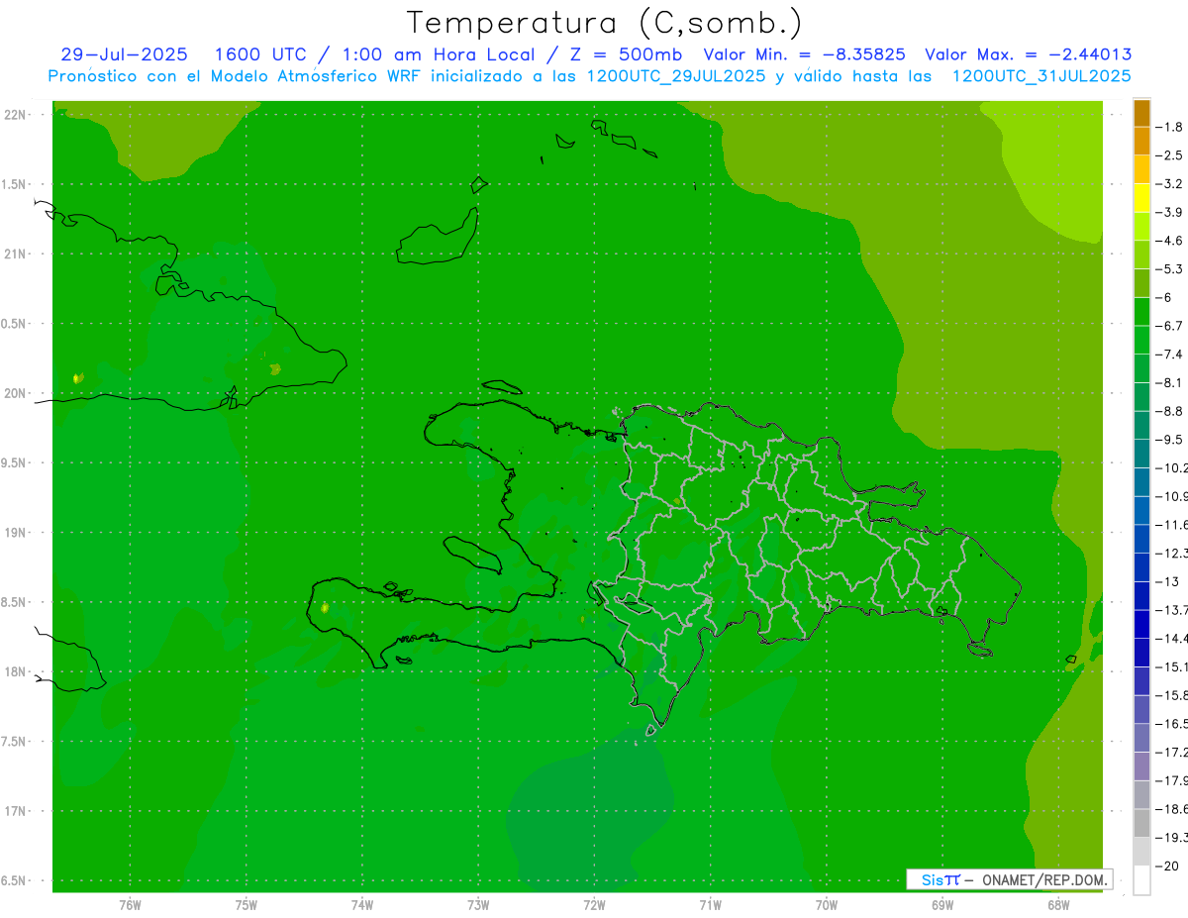The height and width of the screenshot is (918, 1188).
Task: Click '1:00 am Hora Local' text
Action: point(439,55)
